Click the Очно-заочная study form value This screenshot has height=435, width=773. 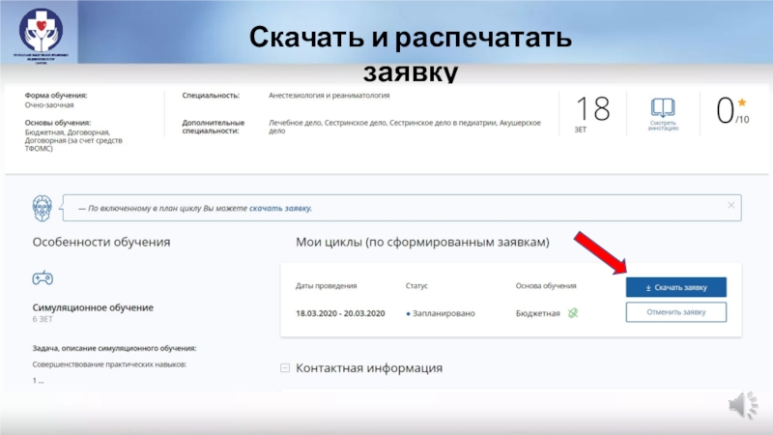click(x=49, y=105)
